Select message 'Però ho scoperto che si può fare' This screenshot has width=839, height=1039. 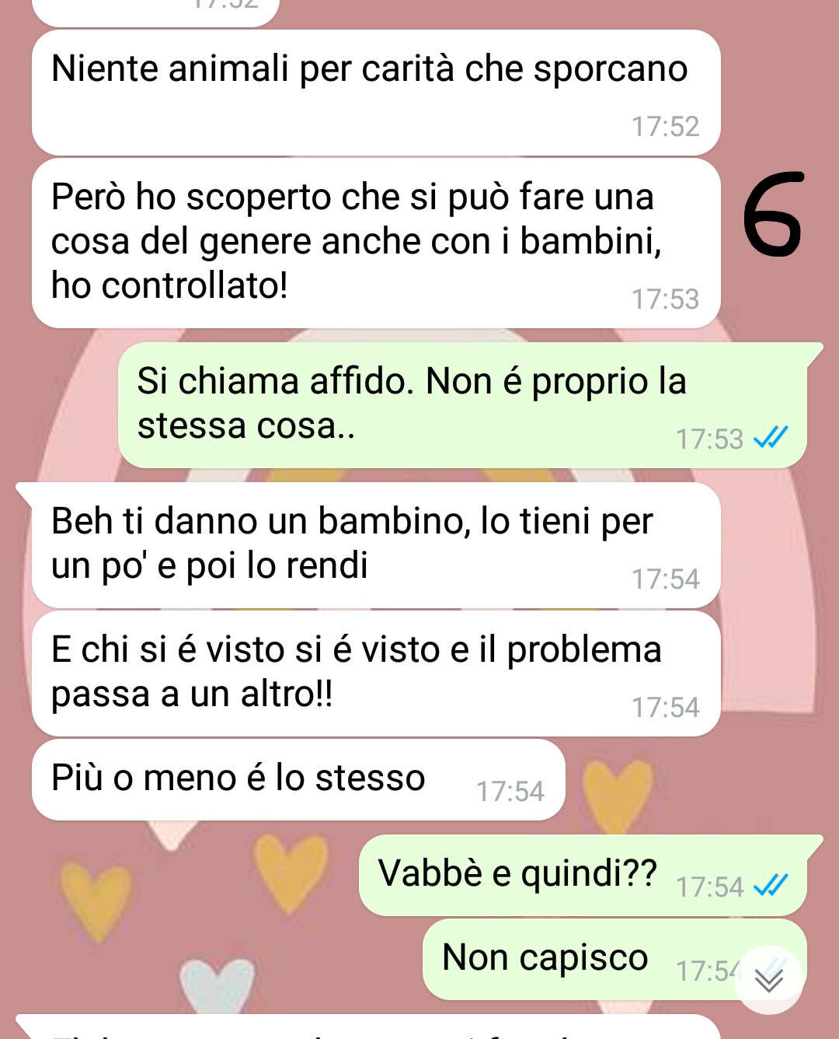click(x=376, y=243)
